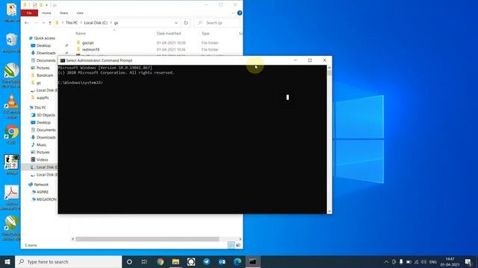Open Outlook from the taskbar
This screenshot has width=478, height=268.
click(222, 262)
